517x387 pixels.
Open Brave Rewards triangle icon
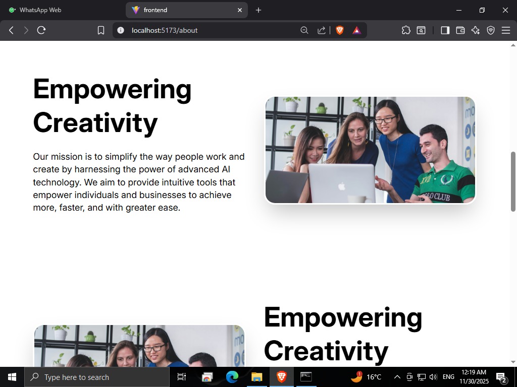pyautogui.click(x=356, y=30)
